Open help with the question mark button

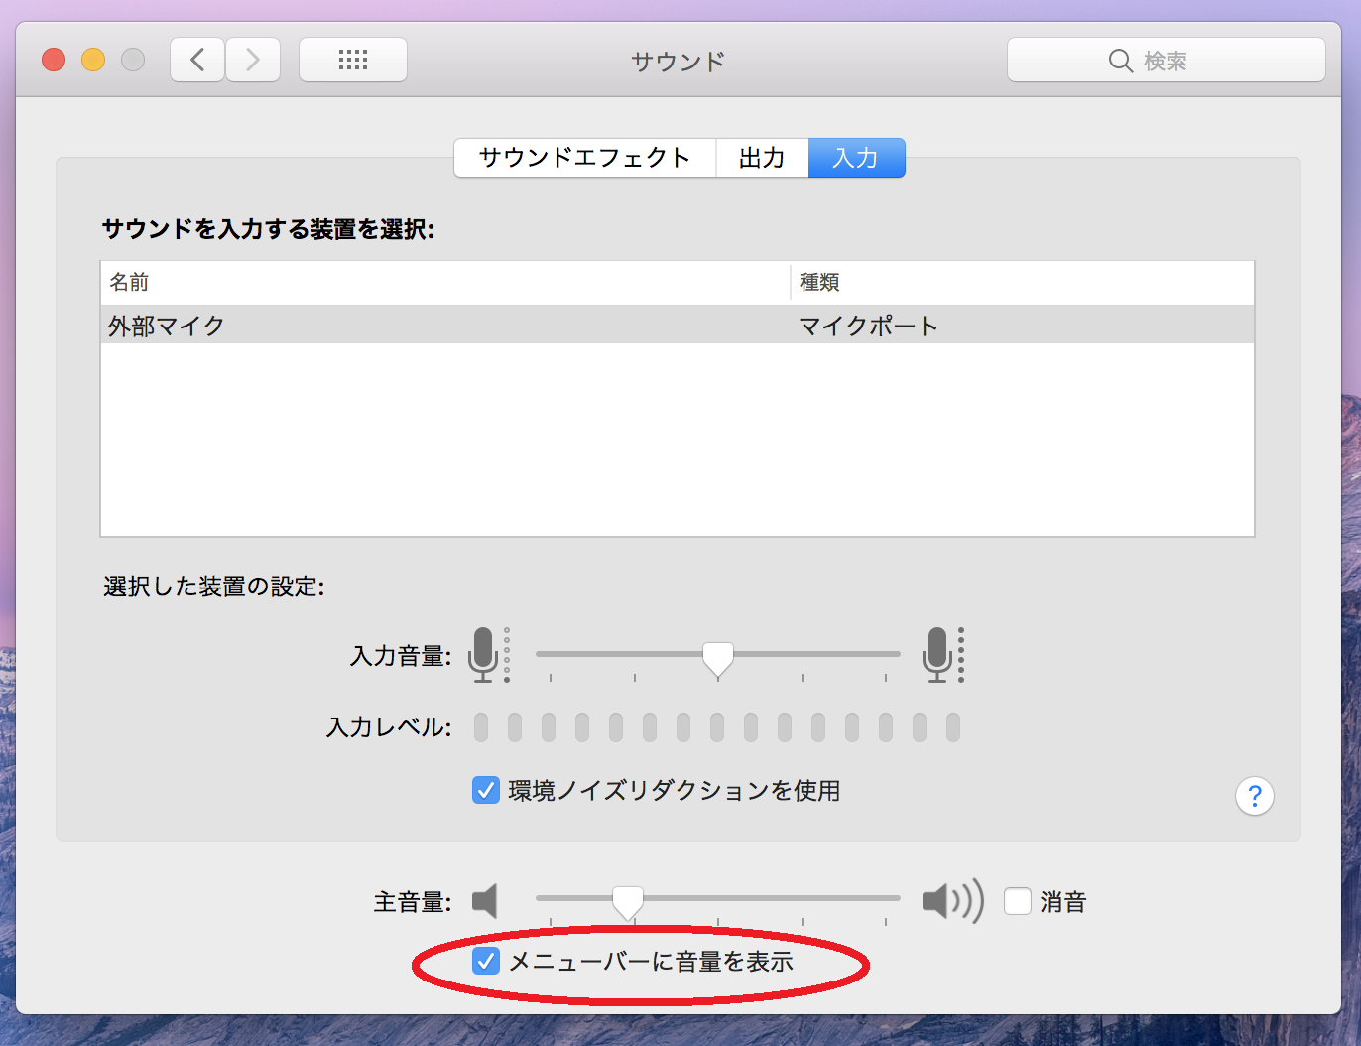(x=1255, y=796)
